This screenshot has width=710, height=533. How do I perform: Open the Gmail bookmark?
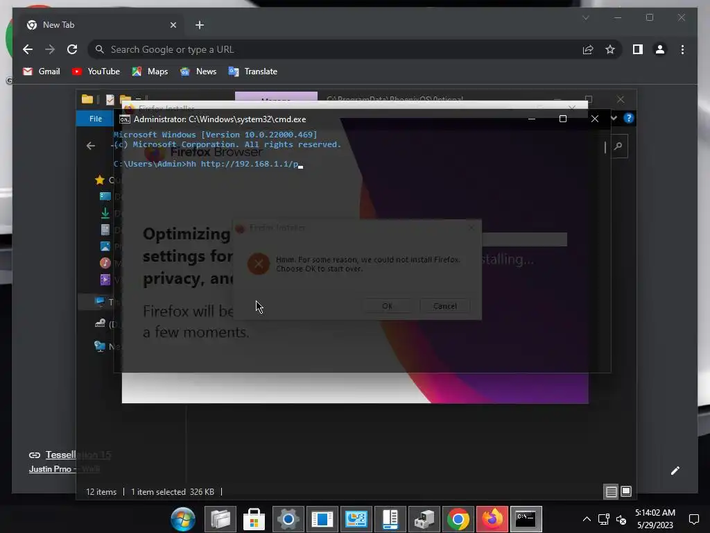point(42,71)
